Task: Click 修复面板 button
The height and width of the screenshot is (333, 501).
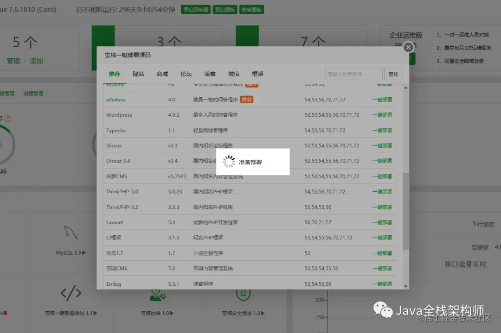Action: coord(251,10)
